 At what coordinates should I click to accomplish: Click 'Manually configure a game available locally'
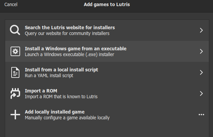[x=67, y=118]
